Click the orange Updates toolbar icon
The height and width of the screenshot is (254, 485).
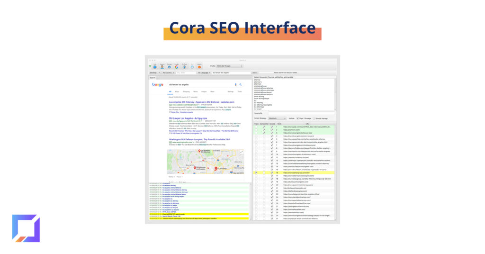point(199,67)
